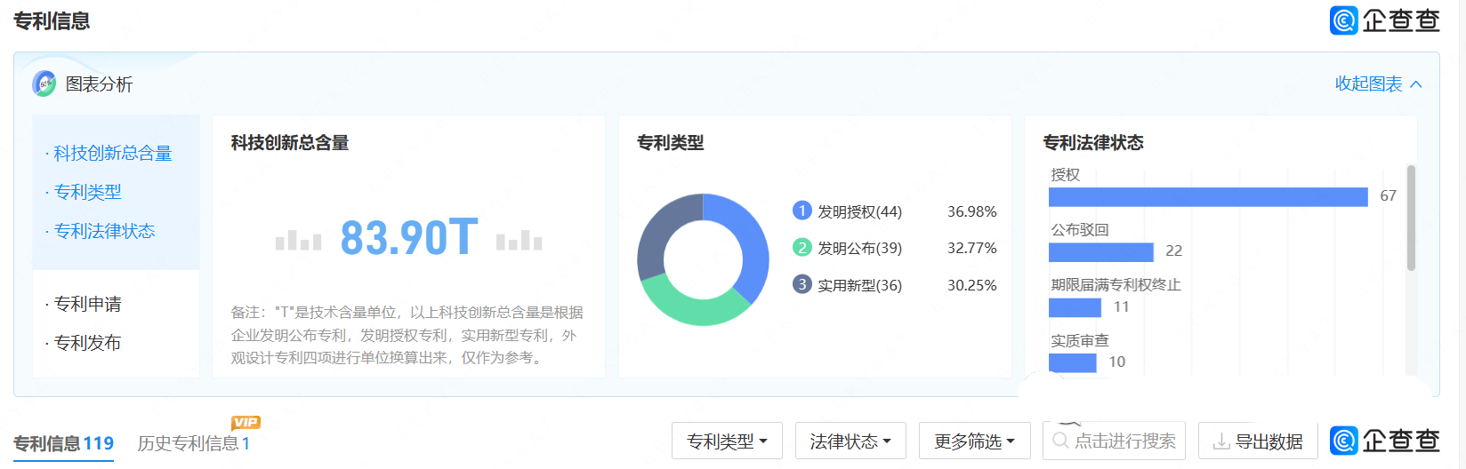Switch to the 历史专利信息 1 tab
The width and height of the screenshot is (1466, 469).
click(193, 443)
